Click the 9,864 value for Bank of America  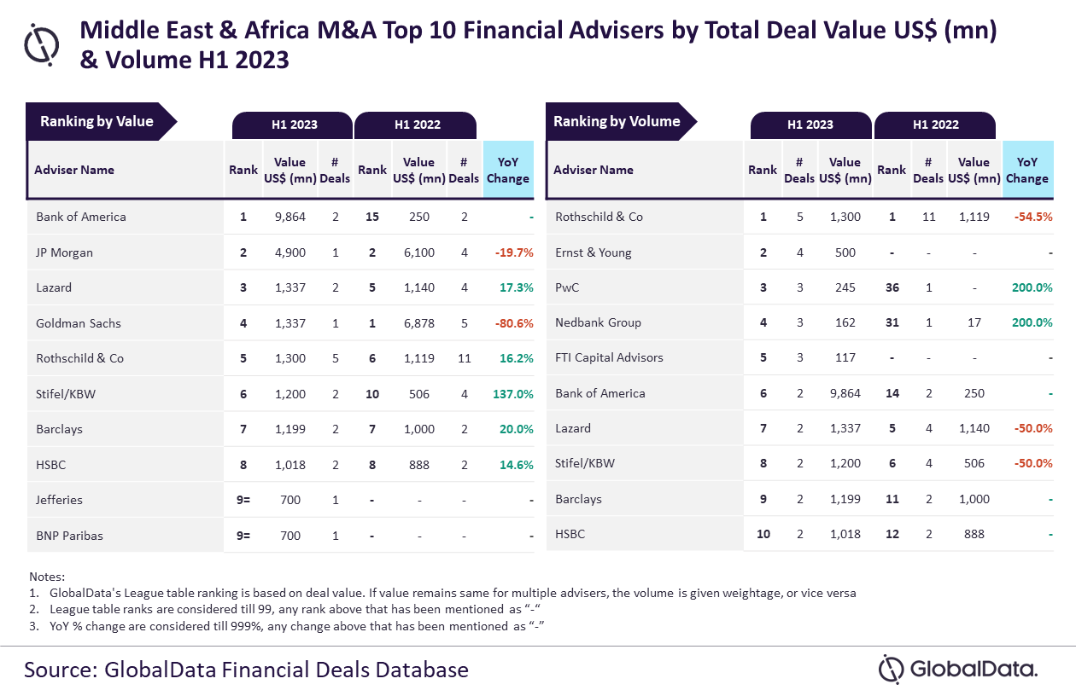289,217
